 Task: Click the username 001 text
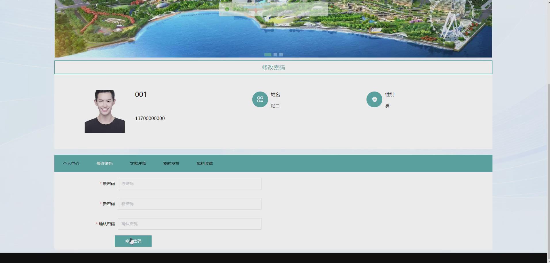pos(141,94)
